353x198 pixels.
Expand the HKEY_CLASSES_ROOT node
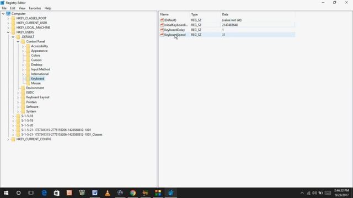(8, 18)
